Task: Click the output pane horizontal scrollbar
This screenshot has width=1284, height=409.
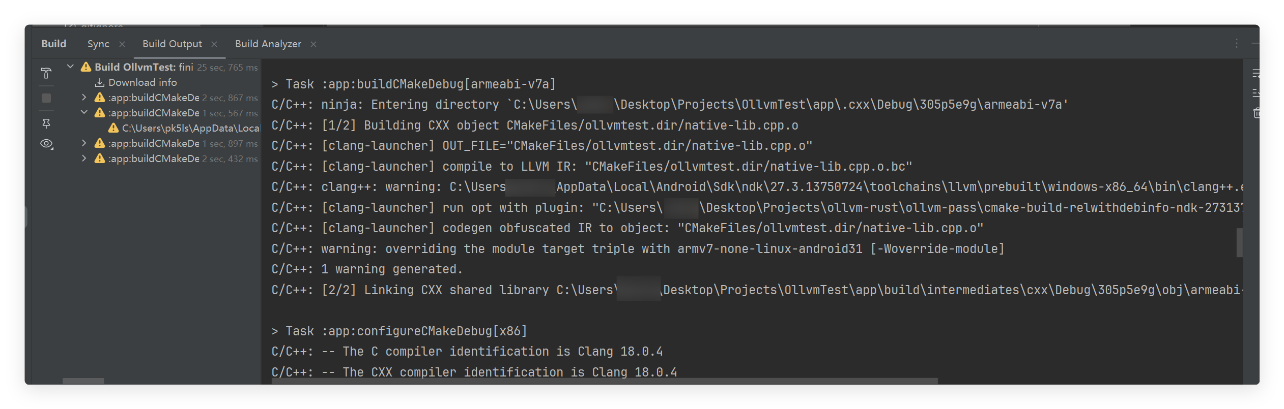Action: tap(605, 381)
